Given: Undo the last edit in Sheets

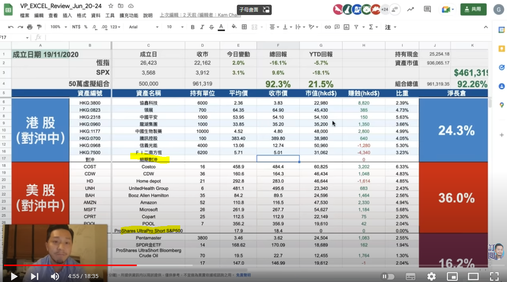Looking at the screenshot, I should (11, 27).
